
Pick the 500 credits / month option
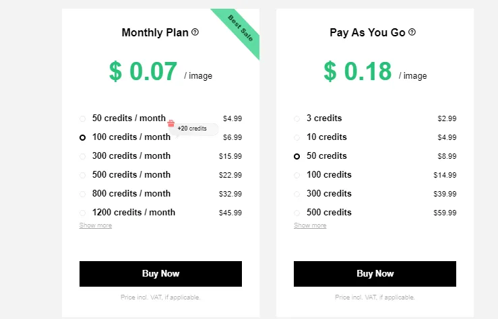(82, 175)
